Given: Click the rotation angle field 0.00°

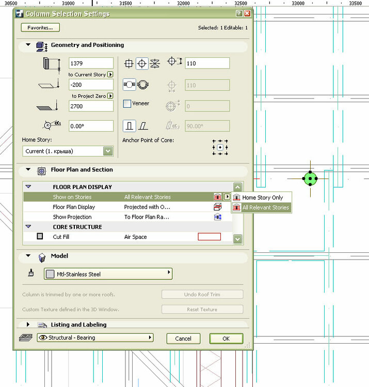Looking at the screenshot, I should 91,126.
